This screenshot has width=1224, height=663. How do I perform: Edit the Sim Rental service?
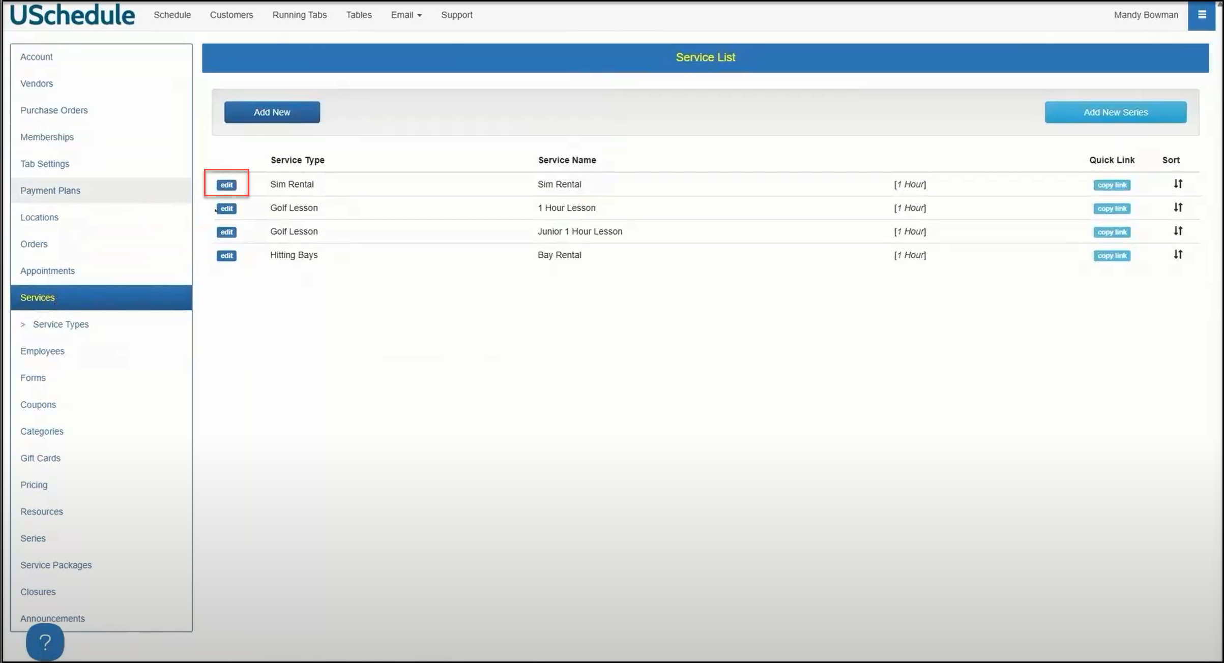point(226,185)
